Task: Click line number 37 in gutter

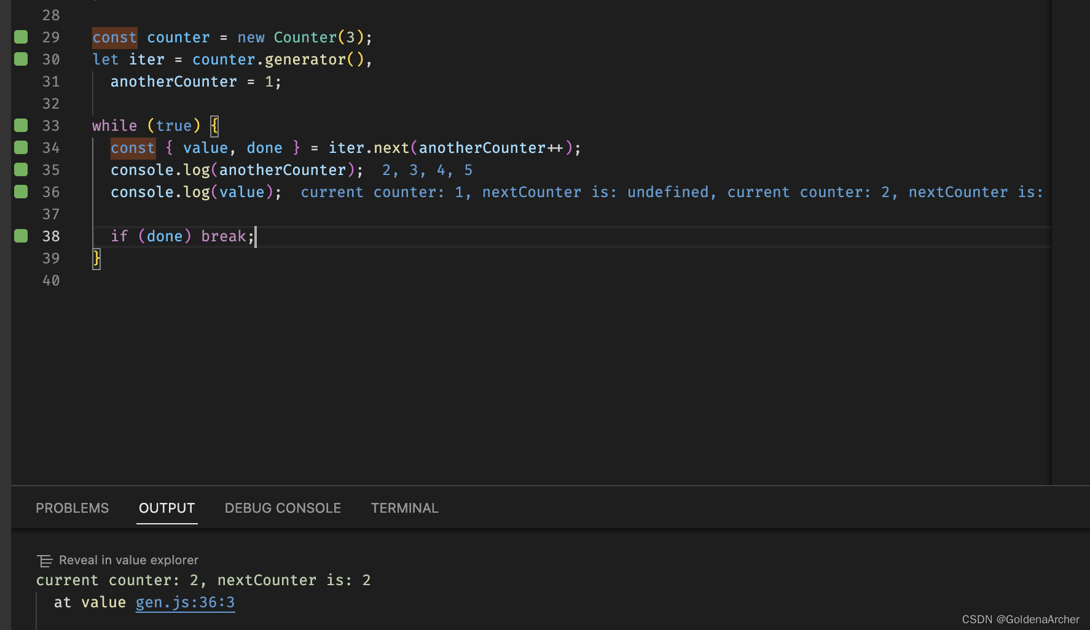Action: tap(51, 214)
